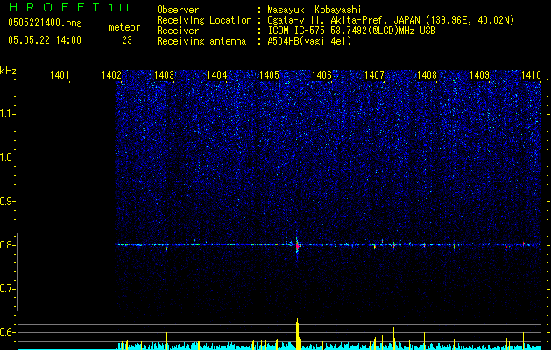The width and height of the screenshot is (551, 350).
Task: Click the 0.8 kHz axis label
Action: coord(6,245)
